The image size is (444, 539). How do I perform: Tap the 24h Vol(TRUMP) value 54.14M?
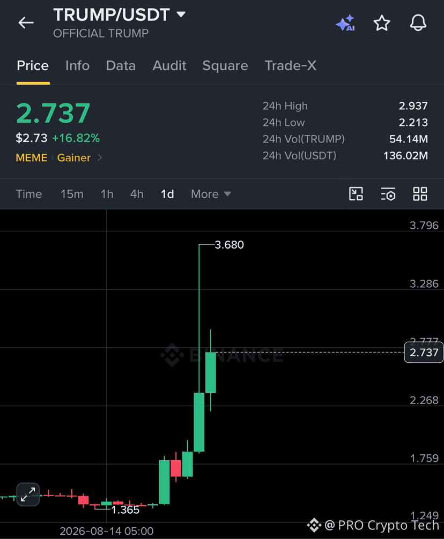(x=409, y=139)
